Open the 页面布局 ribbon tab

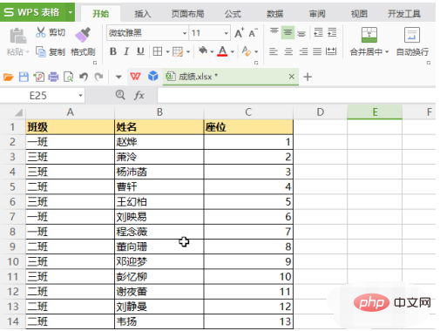(x=187, y=14)
